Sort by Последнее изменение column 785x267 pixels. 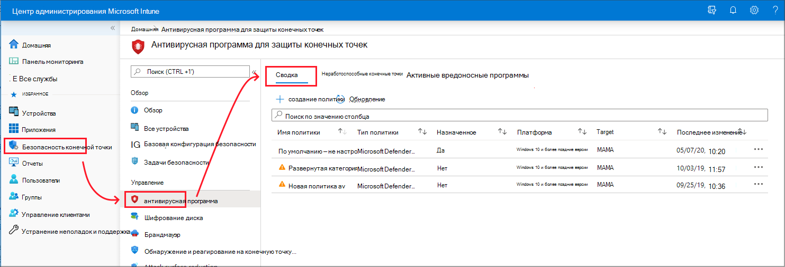[742, 132]
